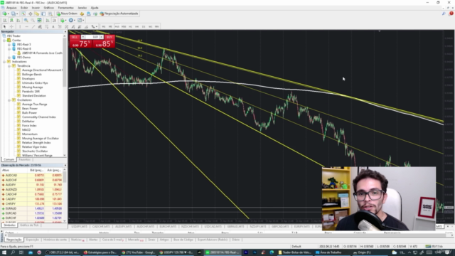455x256 pixels.
Task: Open the Arquivo menu
Action: tap(11, 8)
